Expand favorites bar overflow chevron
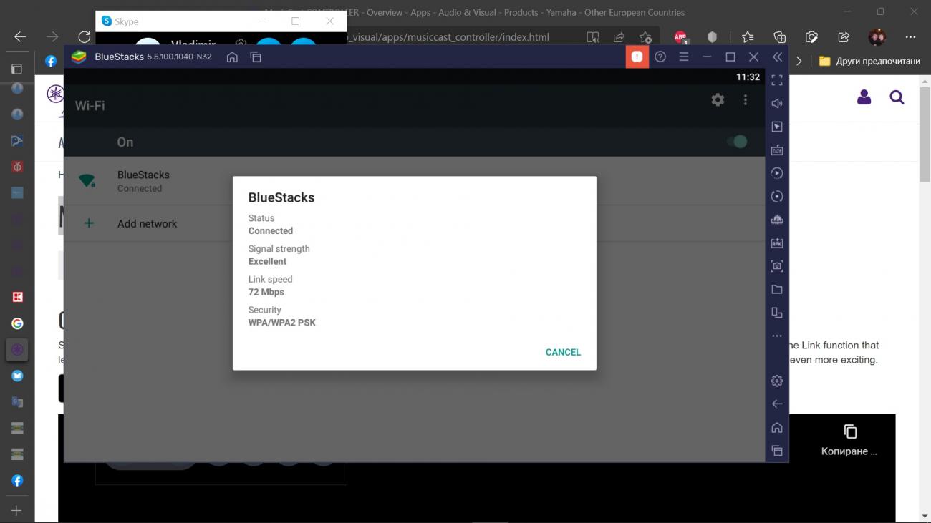931x523 pixels. pyautogui.click(x=799, y=62)
